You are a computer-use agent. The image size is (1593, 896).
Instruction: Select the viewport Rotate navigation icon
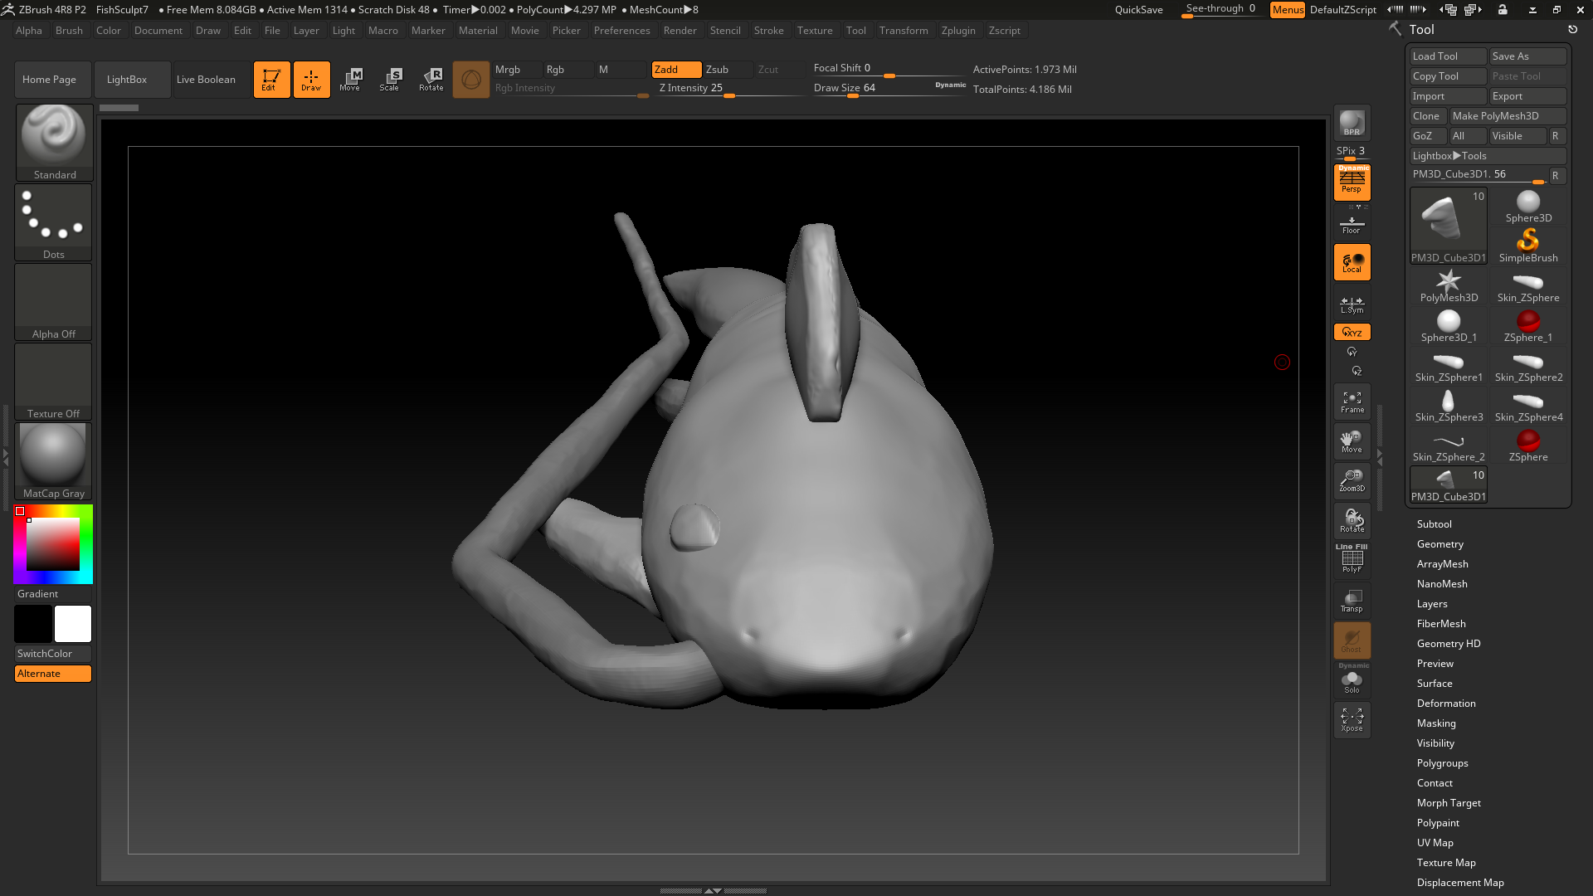coord(1352,520)
